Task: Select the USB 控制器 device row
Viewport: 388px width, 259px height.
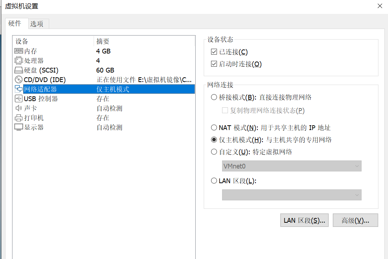Action: coord(104,99)
